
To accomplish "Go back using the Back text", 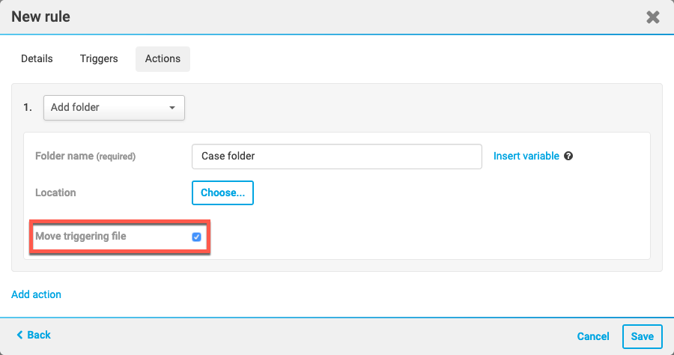I will 39,335.
